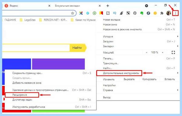The height and width of the screenshot is (116, 182).
Task: Click the green target circle extension icon
Action: (x=94, y=13)
